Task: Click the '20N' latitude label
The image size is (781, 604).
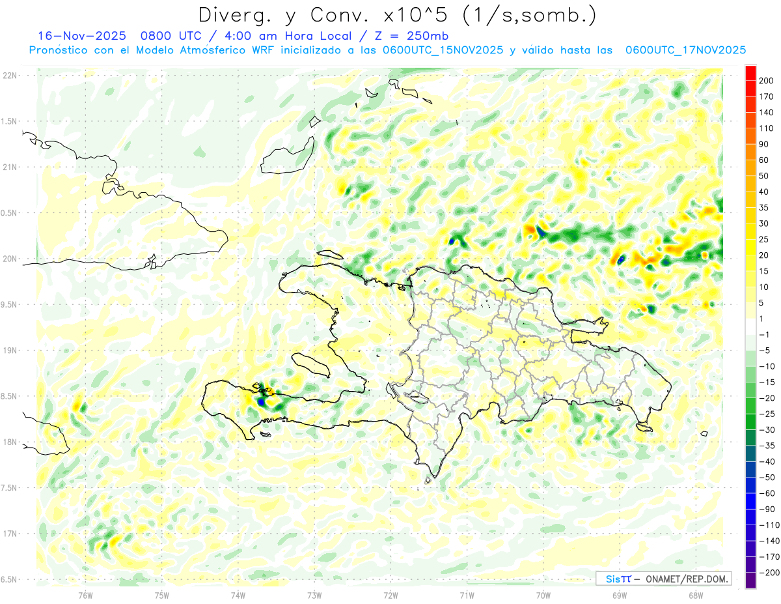Action: point(9,259)
